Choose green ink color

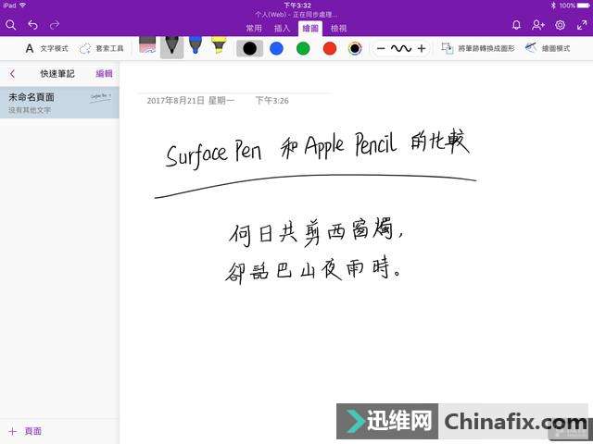(303, 48)
